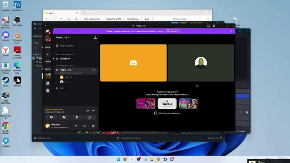Open the activities launcher icon
Viewport: 290px width, 163px height.
77,117
